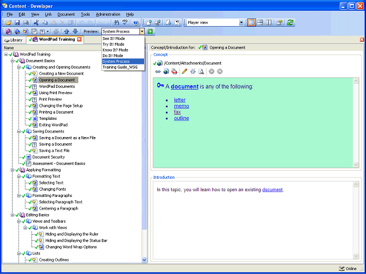Move item up with blue arrow
This screenshot has height=274, width=366.
click(x=67, y=31)
